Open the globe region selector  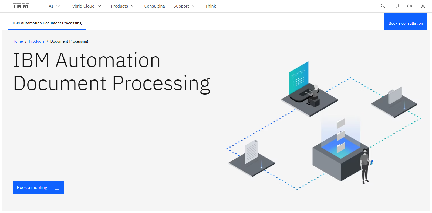tap(410, 6)
